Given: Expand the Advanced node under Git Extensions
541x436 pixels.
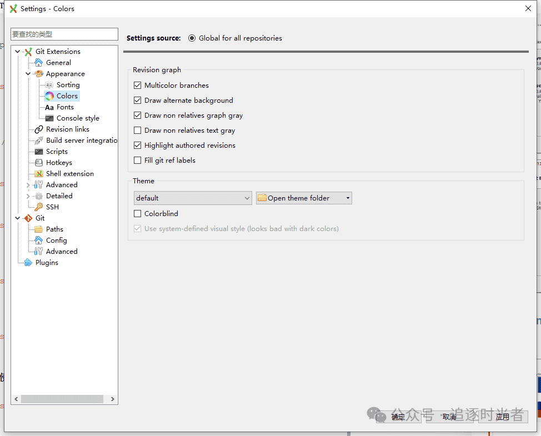Looking at the screenshot, I should 28,184.
